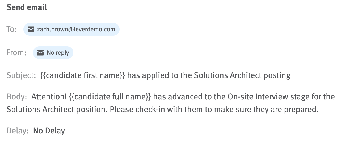
Task: Select the {{candidate full name}} placeholder in body
Action: 110,97
